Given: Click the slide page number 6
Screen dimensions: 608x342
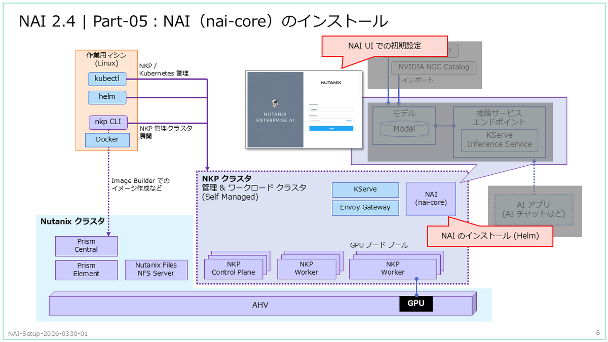Looking at the screenshot, I should (x=598, y=332).
